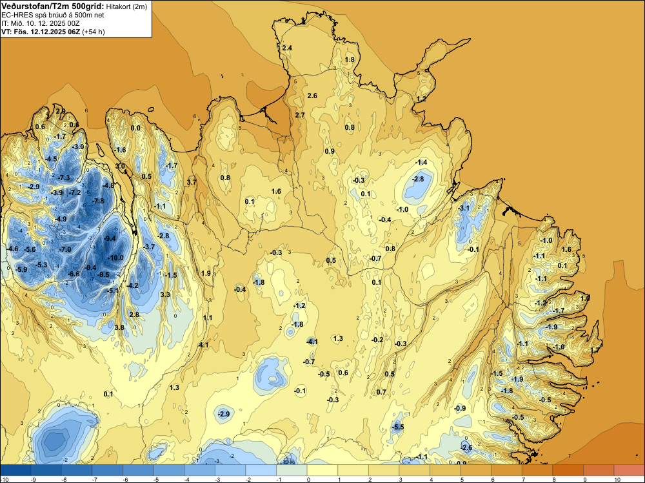Click the legend tick label '-5' on color bar

click(156, 479)
